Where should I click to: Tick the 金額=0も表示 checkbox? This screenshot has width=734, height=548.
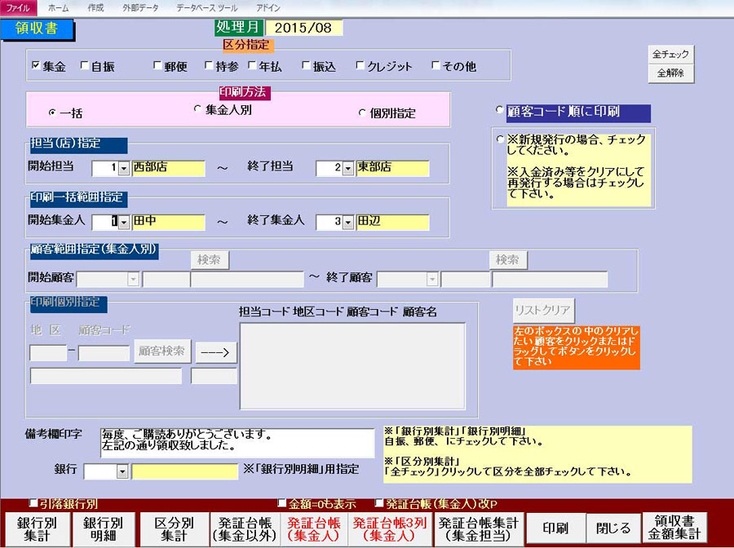point(282,504)
